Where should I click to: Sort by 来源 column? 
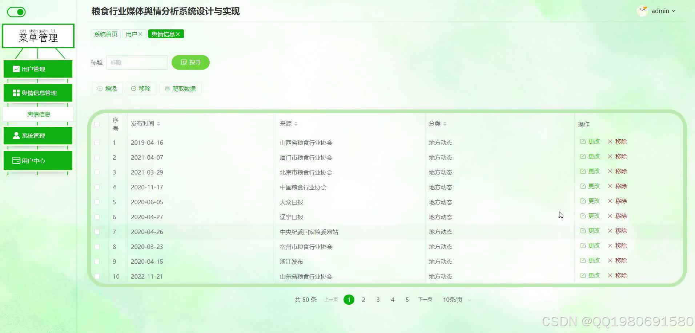(296, 124)
